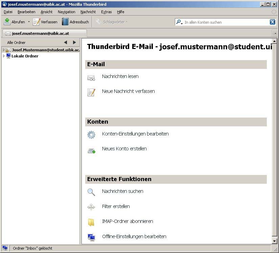Screen dimensions: 279x253
Task: Click the icon beside Neues Konto erstellen
Action: 91,149
